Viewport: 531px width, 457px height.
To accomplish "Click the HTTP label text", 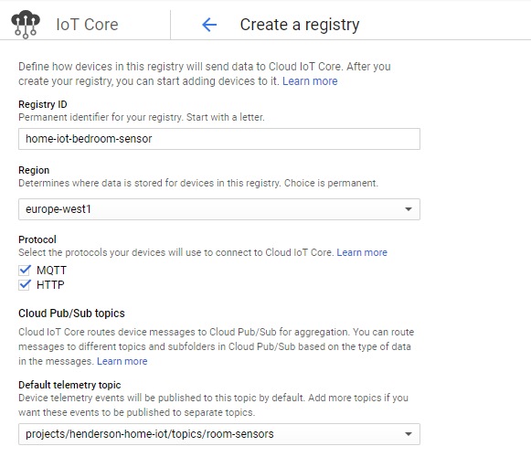I will [x=50, y=285].
